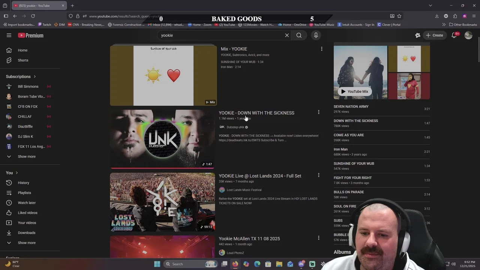The height and width of the screenshot is (270, 480).
Task: Bookmark this page with the star
Action: pyautogui.click(x=399, y=16)
